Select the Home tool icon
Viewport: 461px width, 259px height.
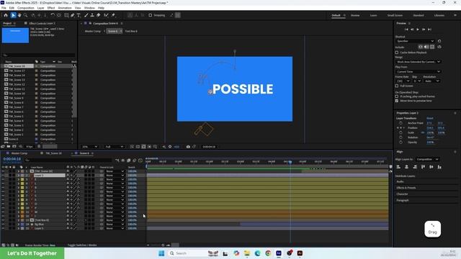coord(6,15)
